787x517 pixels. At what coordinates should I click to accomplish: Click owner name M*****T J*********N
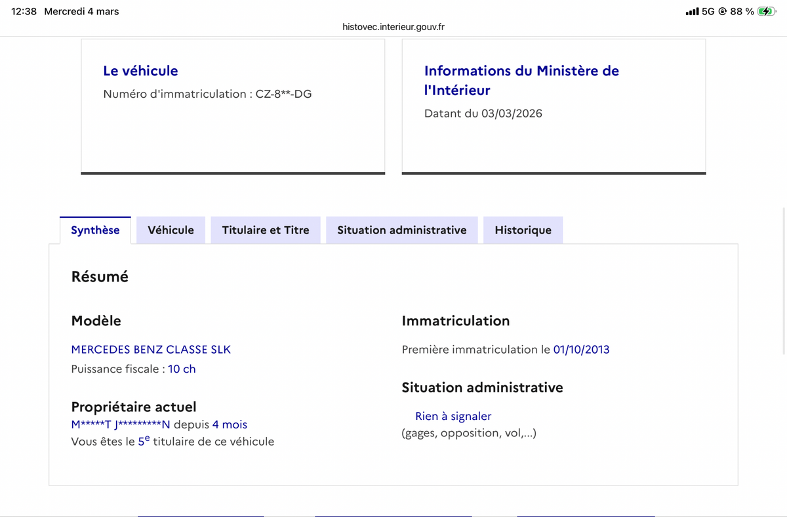pyautogui.click(x=121, y=424)
